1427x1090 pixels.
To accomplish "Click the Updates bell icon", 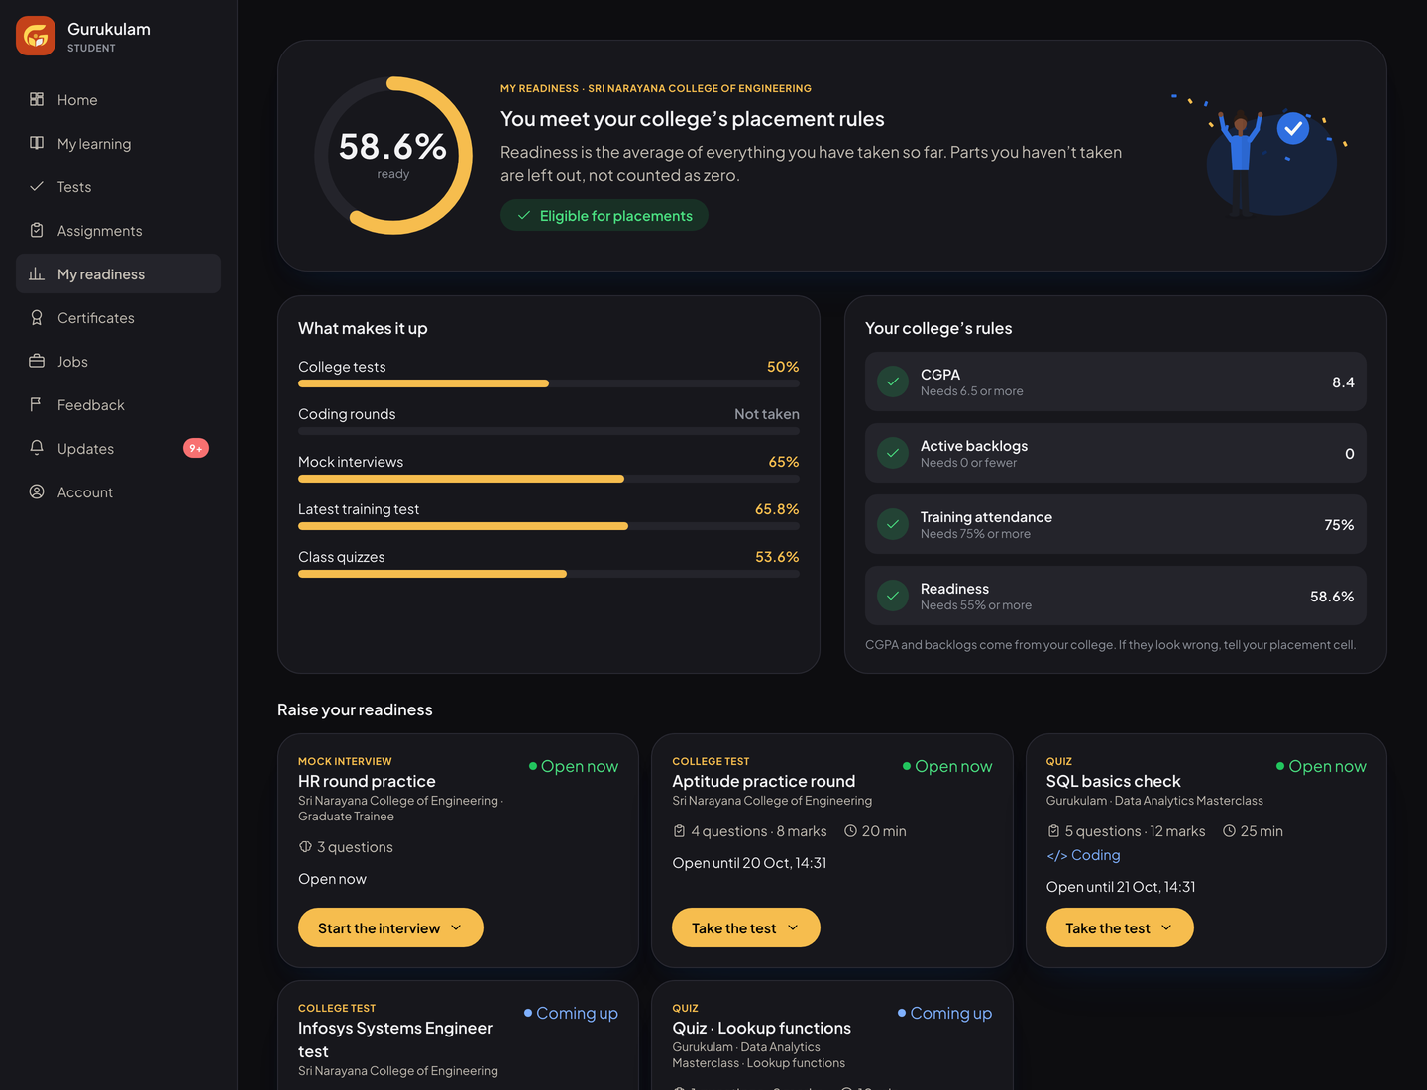I will (37, 448).
